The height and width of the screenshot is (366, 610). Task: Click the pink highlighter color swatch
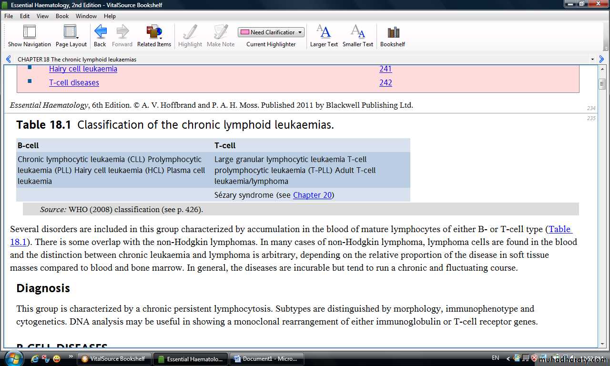point(244,32)
